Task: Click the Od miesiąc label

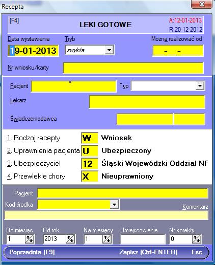Action: pyautogui.click(x=19, y=230)
